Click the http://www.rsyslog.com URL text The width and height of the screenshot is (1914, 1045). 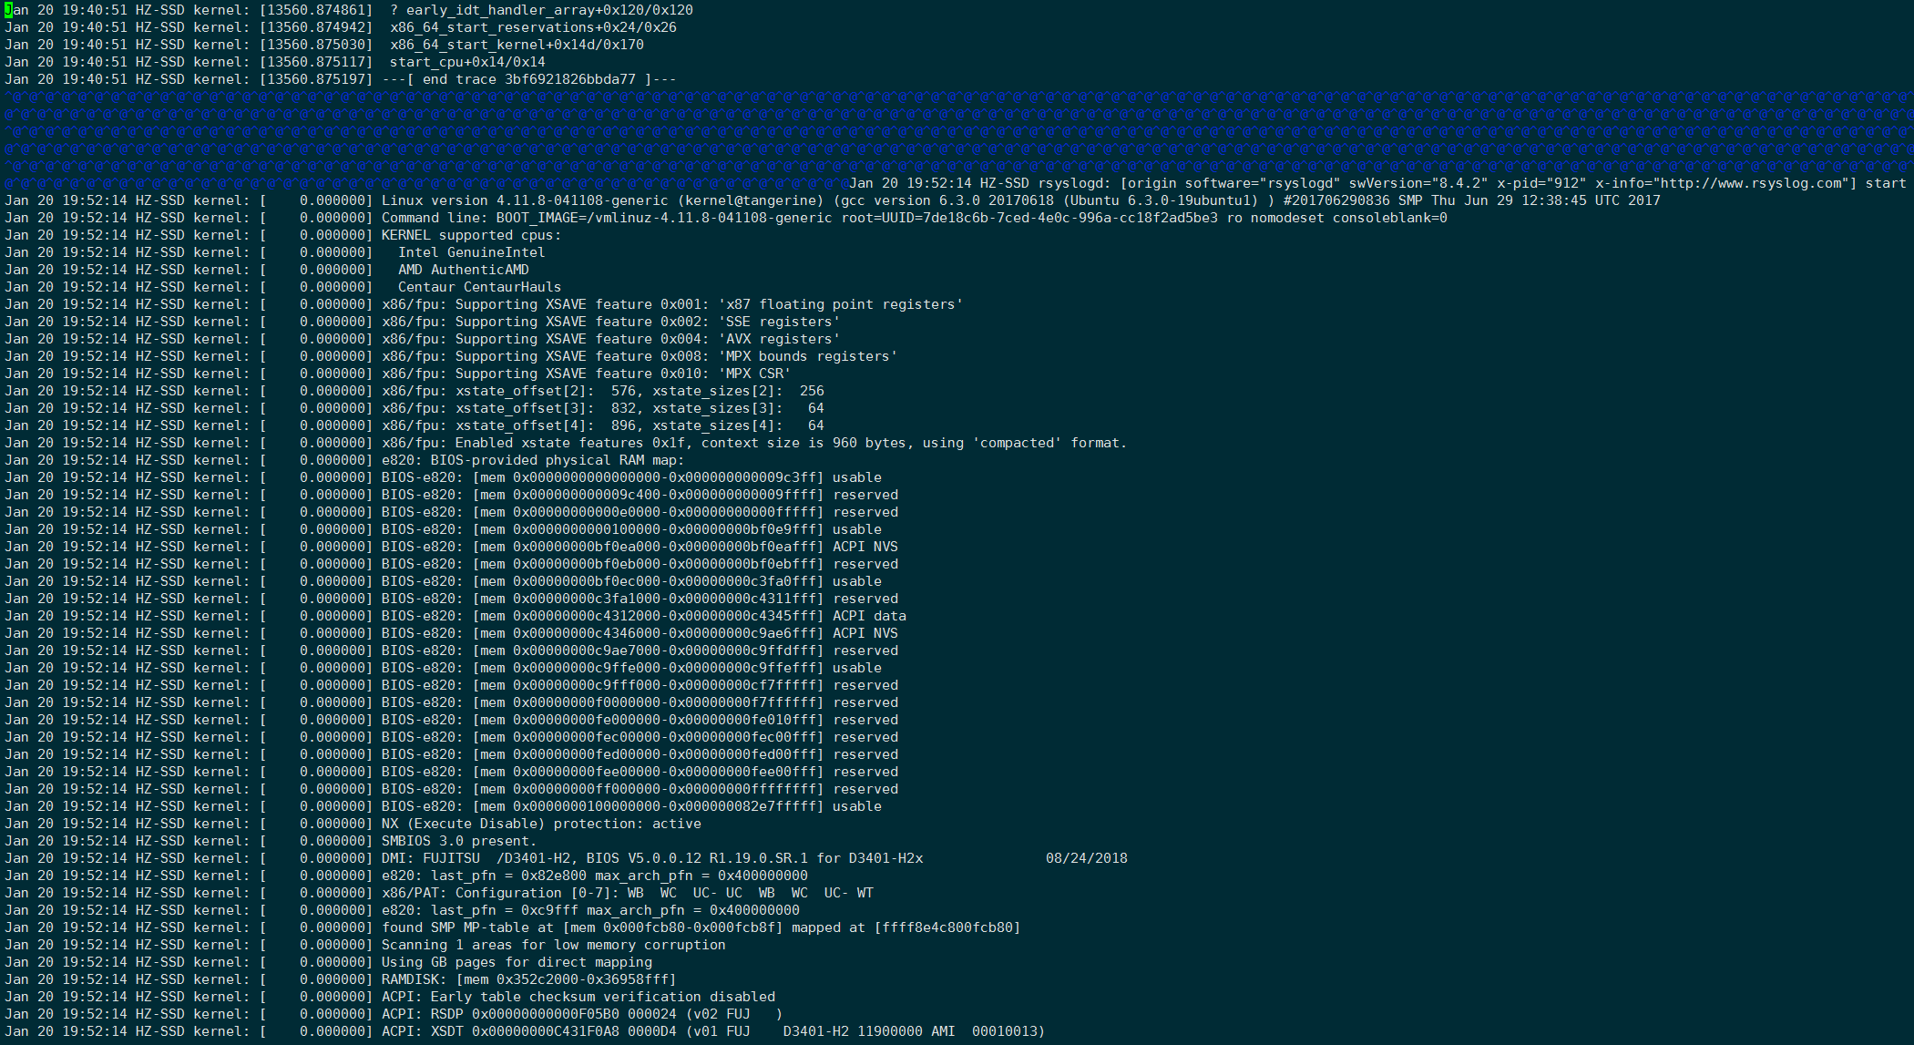1751,183
